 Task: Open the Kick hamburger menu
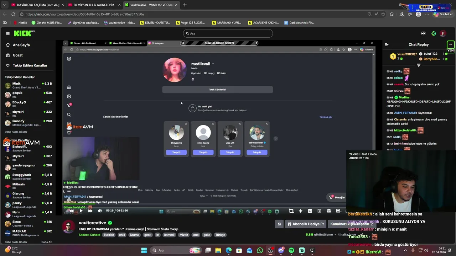pos(8,33)
